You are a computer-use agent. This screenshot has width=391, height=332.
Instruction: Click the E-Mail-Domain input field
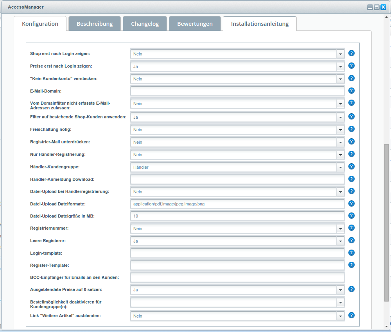pyautogui.click(x=237, y=91)
